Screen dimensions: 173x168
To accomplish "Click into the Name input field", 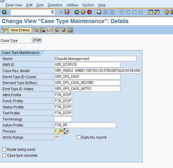I will click(x=95, y=59).
